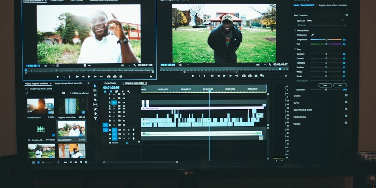This screenshot has width=376, height=188.
Task: Disable the Vignette checkbox
Action: point(346,123)
